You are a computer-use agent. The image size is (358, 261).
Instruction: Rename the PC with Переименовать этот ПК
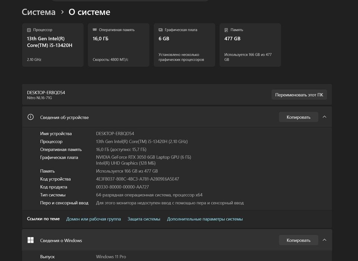[x=299, y=95]
